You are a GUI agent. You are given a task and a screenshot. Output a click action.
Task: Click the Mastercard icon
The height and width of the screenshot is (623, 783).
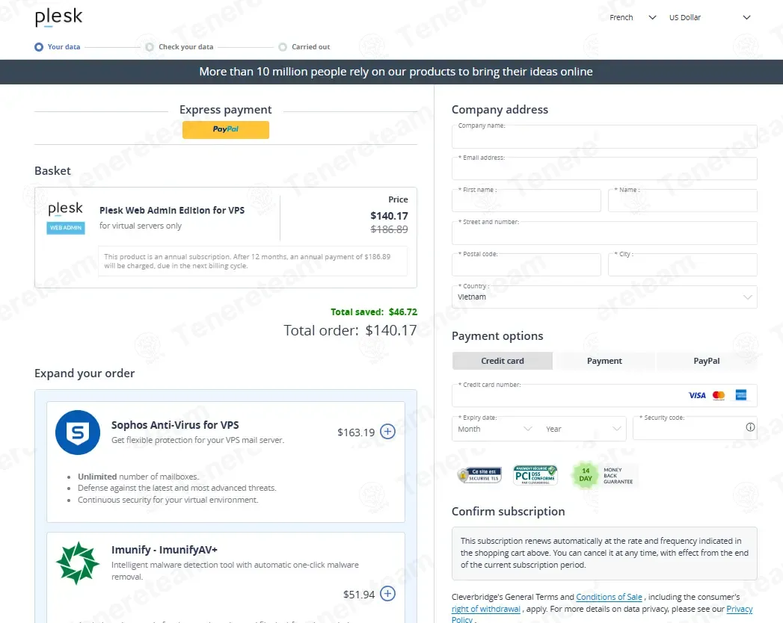(719, 396)
